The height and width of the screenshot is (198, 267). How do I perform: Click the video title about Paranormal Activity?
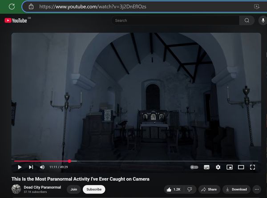[81, 179]
